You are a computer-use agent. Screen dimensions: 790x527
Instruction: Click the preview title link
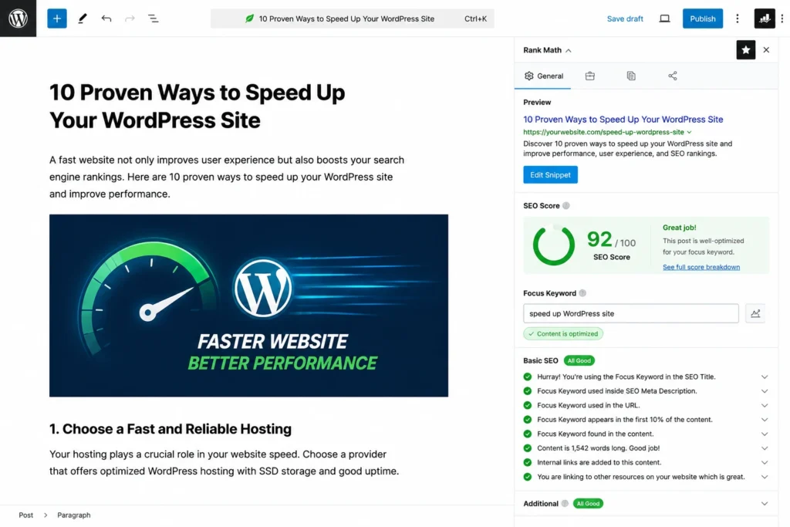click(x=623, y=120)
